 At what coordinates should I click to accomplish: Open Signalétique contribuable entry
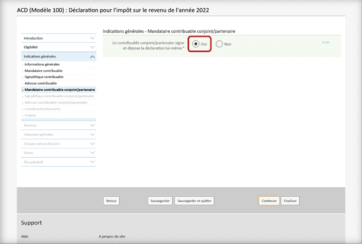click(45, 77)
